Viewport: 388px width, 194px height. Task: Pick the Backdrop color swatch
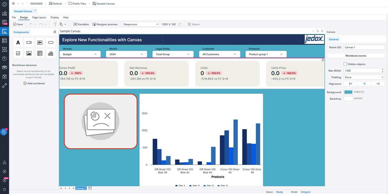tap(348, 99)
